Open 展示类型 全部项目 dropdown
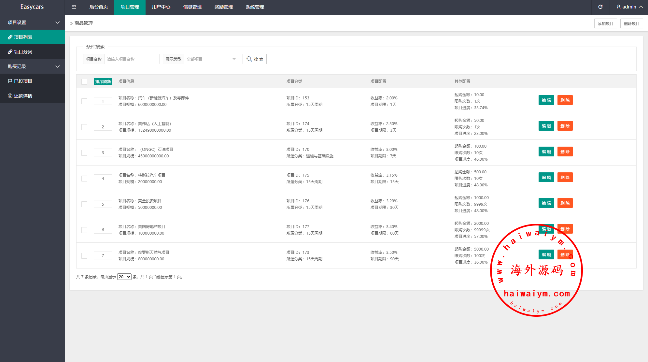Viewport: 648px width, 362px height. pos(211,59)
